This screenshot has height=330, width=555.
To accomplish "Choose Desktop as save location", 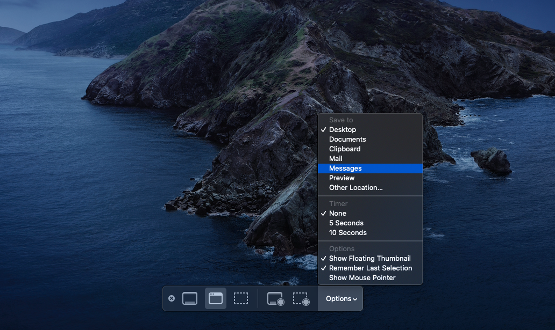I will pyautogui.click(x=370, y=130).
